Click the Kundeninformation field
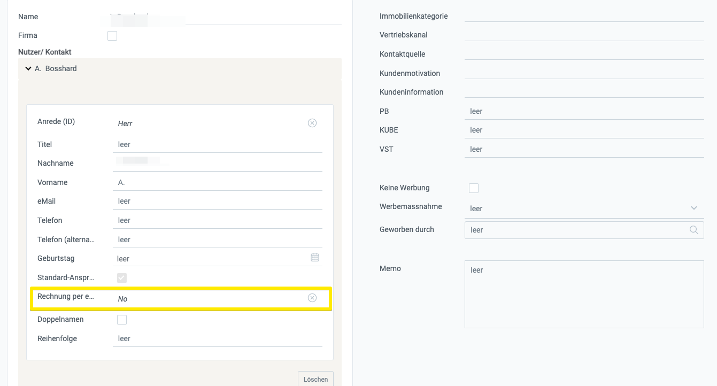 click(584, 91)
